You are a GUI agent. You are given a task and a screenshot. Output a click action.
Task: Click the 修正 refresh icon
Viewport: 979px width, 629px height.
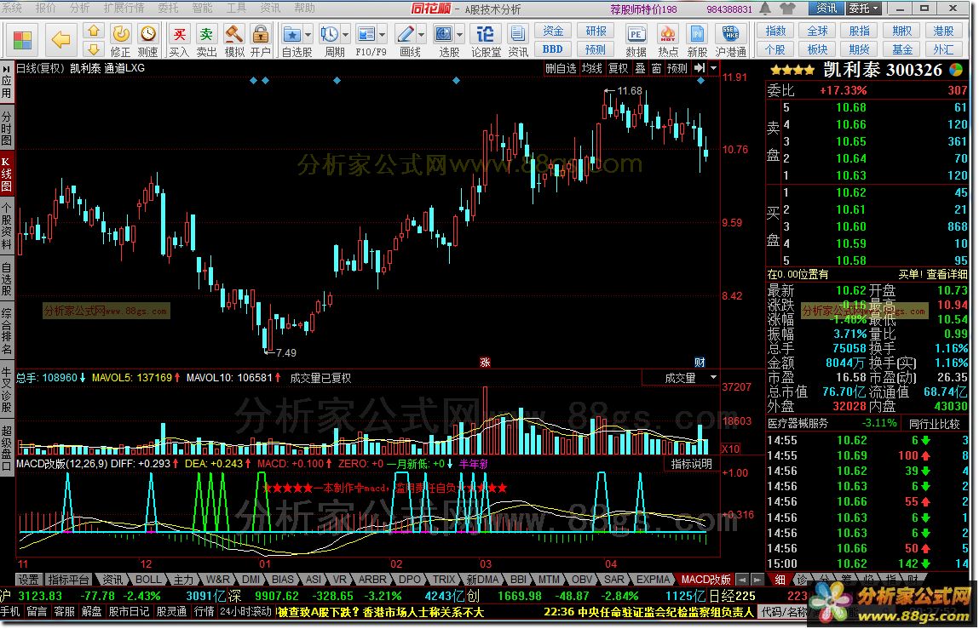pyautogui.click(x=120, y=34)
